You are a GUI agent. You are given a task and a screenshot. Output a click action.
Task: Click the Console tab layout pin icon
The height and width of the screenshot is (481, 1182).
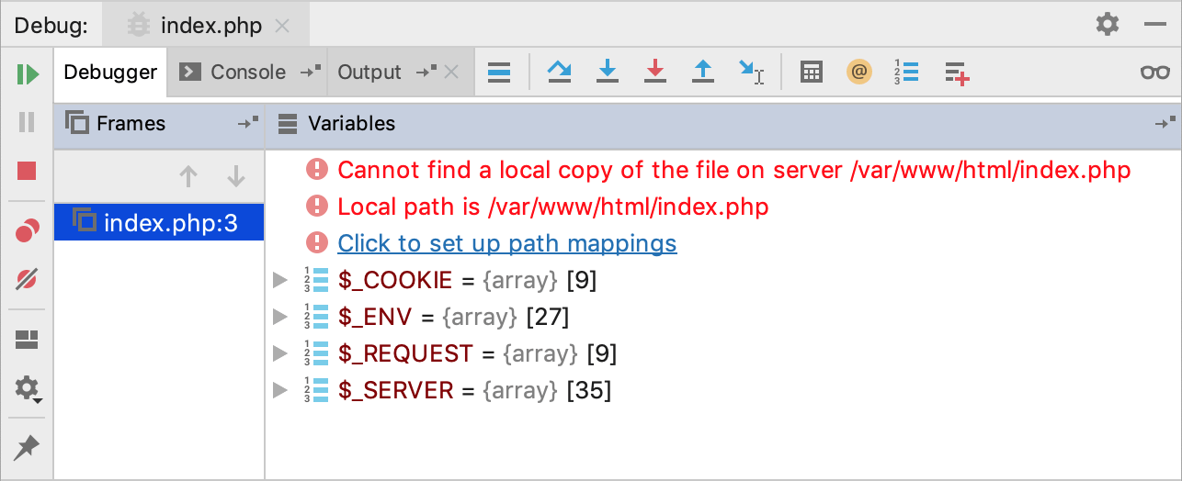312,71
